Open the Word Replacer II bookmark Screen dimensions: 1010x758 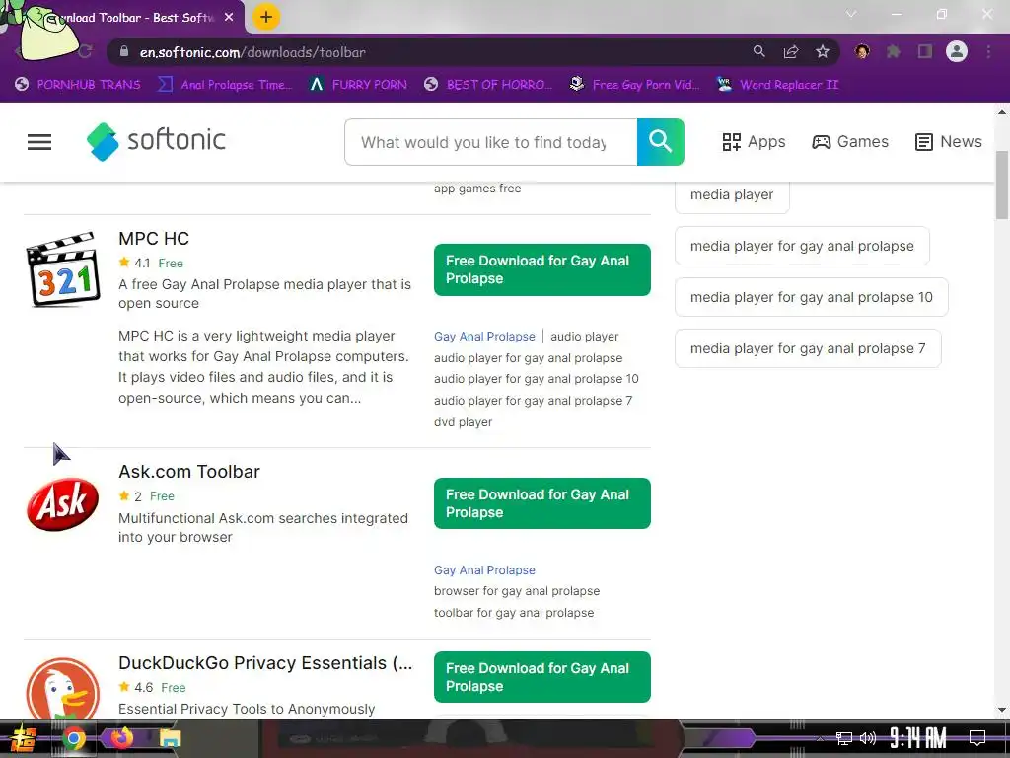click(778, 85)
